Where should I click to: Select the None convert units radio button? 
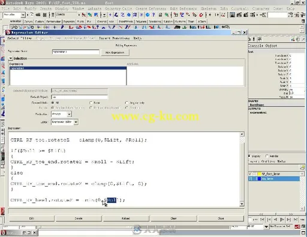(x=91, y=102)
